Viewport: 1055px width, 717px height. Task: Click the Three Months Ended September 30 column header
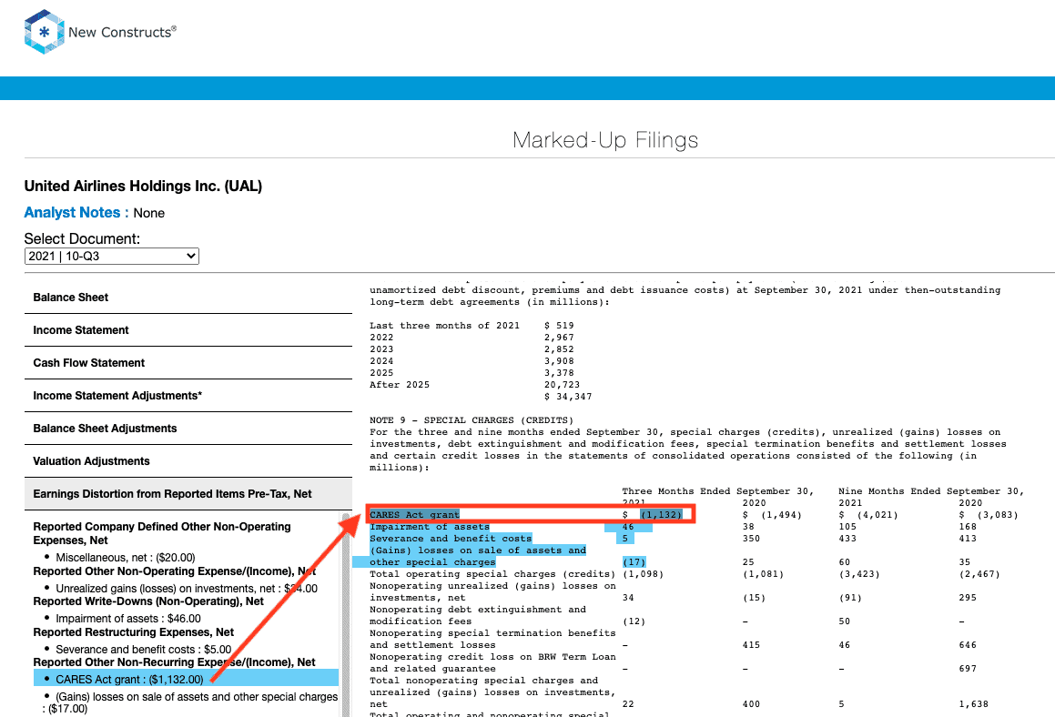(x=718, y=491)
